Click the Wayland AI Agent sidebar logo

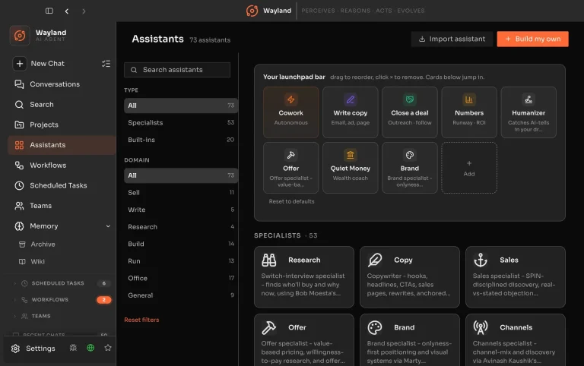point(20,36)
